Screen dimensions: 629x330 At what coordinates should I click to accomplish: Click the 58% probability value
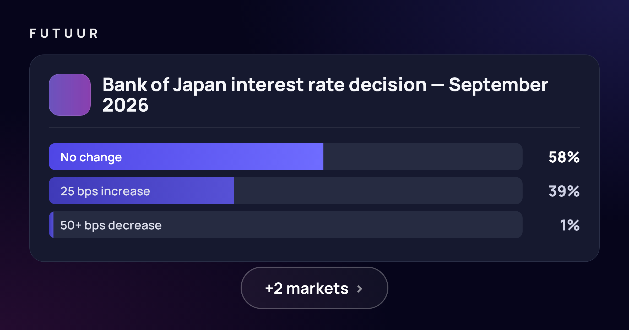click(x=564, y=157)
